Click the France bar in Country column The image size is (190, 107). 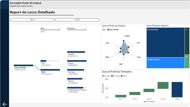[x=77, y=61]
